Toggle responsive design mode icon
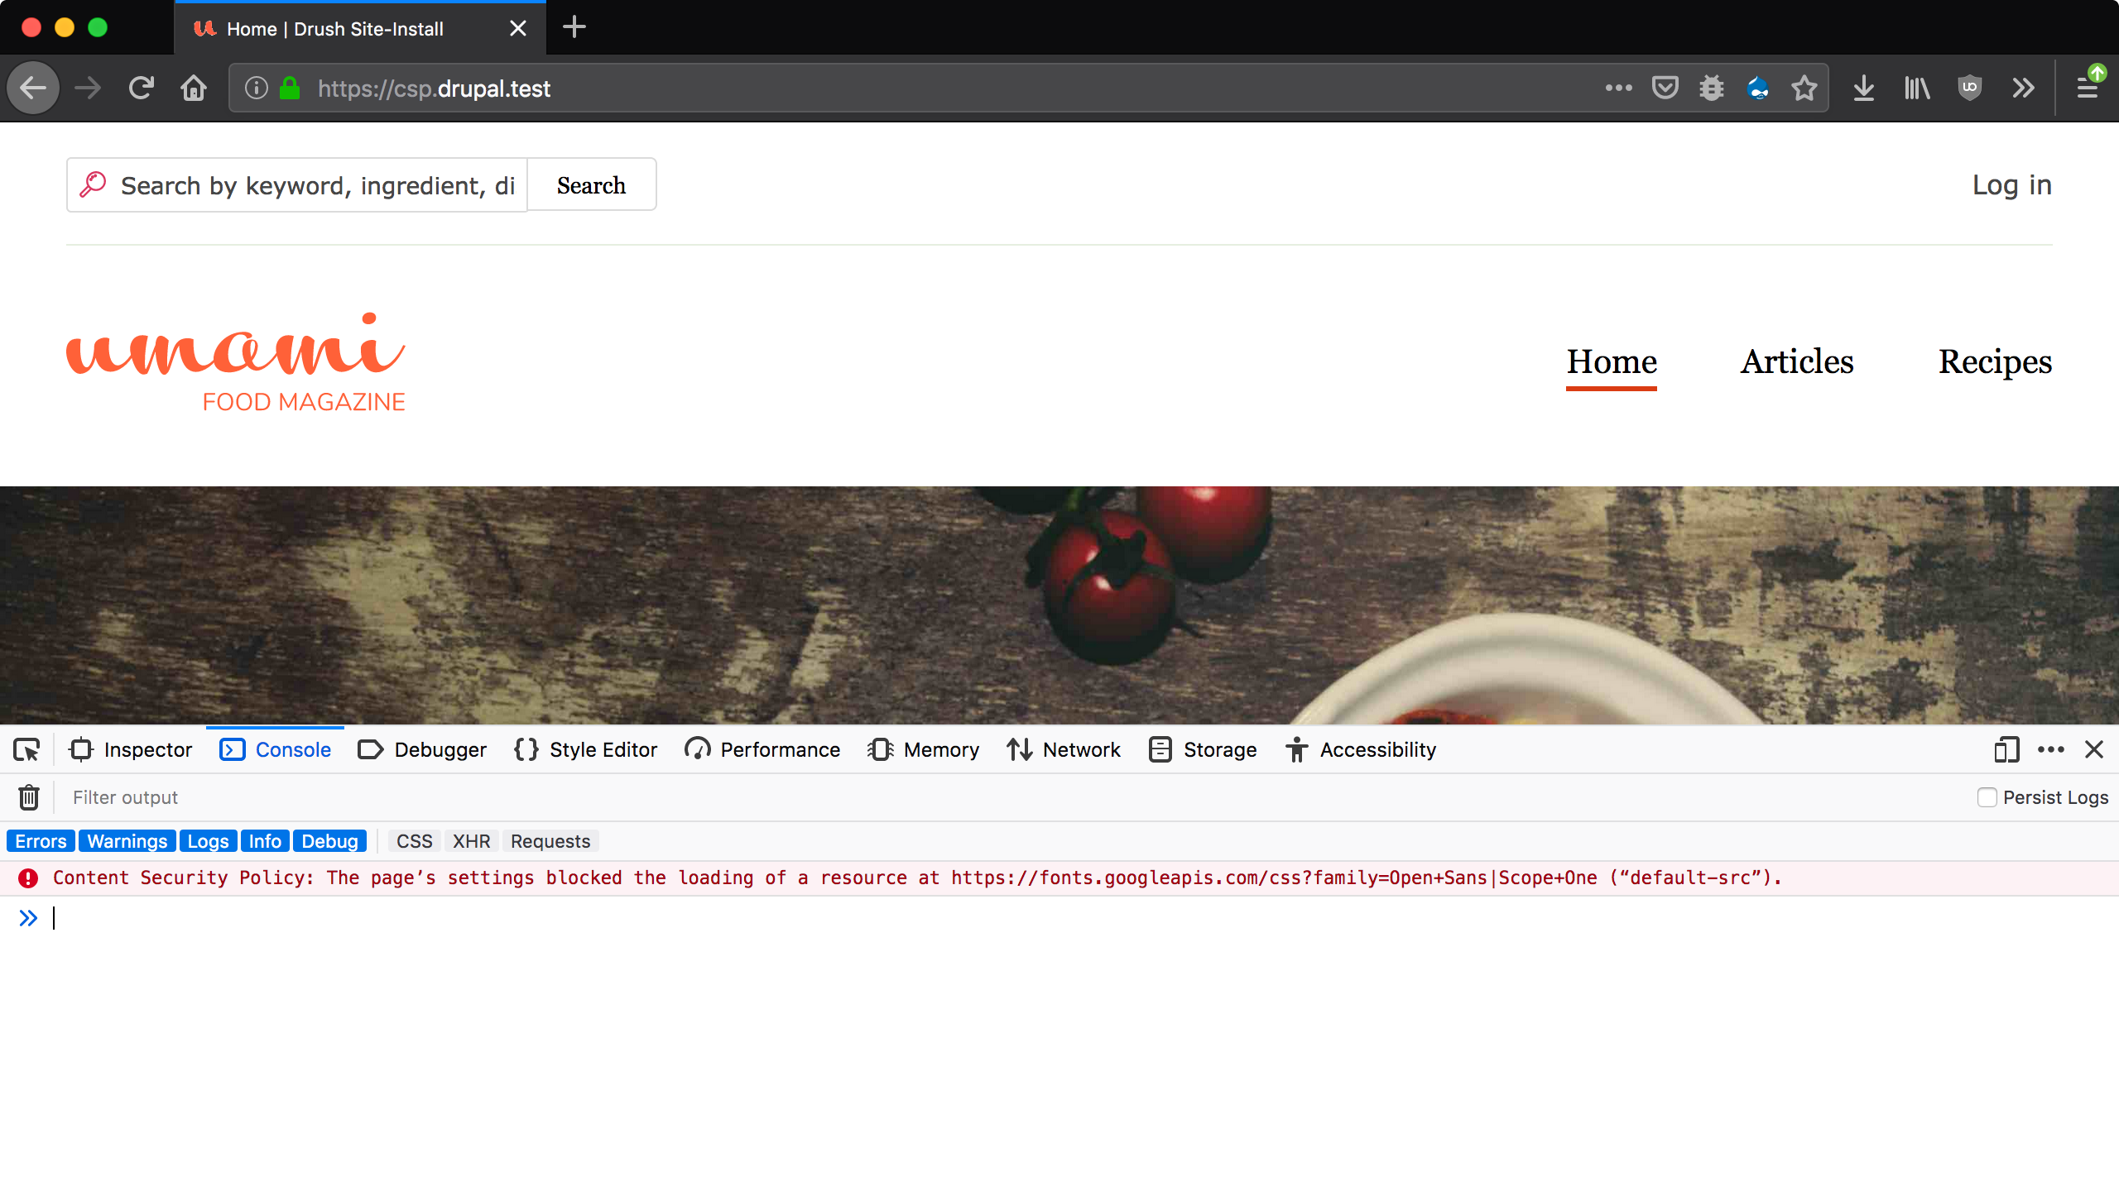The image size is (2119, 1191). (2006, 749)
